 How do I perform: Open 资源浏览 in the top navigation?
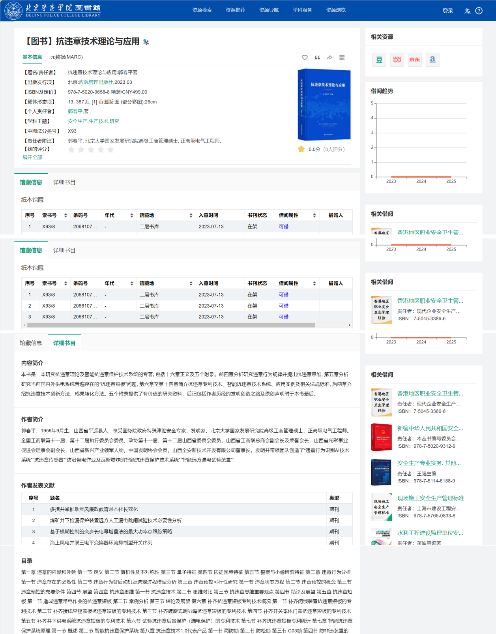click(336, 10)
